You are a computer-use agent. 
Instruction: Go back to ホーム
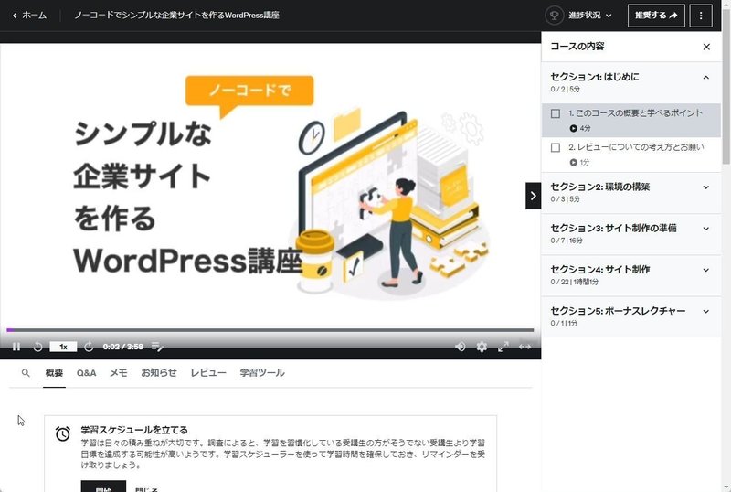click(29, 16)
